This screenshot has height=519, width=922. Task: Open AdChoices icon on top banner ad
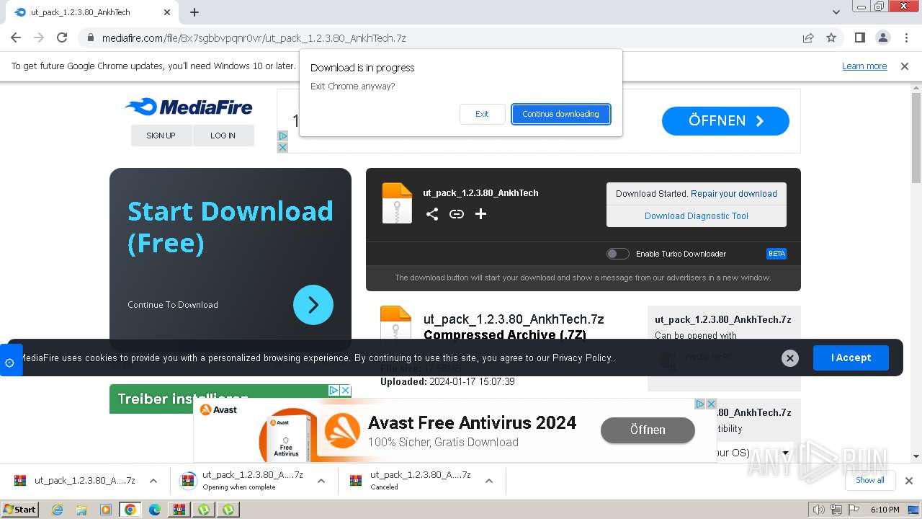click(x=282, y=136)
